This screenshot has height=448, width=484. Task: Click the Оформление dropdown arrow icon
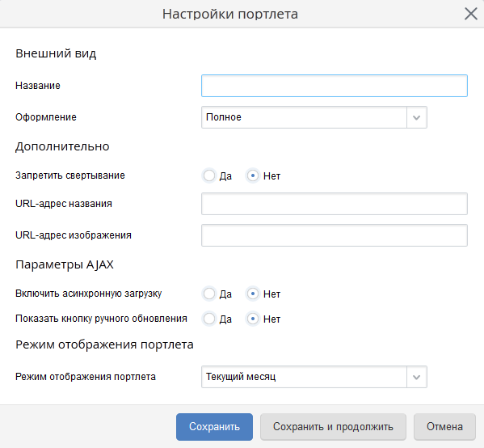click(416, 117)
